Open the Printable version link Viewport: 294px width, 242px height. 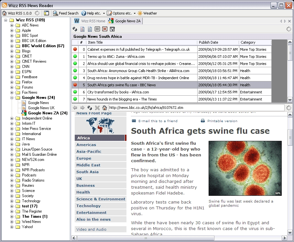[x=222, y=121]
